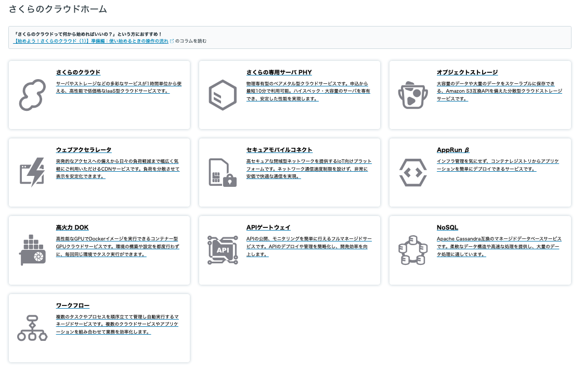Click the ウェブアクセラレータ lightning bolt icon
Screen dimensions: 584x382
[32, 172]
